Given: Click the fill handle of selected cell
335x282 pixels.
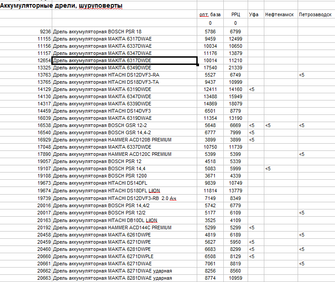Looking at the screenshot, I should [x=198, y=65].
